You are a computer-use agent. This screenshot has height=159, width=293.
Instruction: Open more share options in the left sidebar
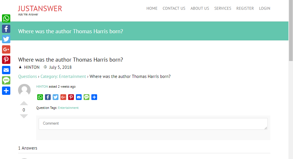pyautogui.click(x=6, y=91)
